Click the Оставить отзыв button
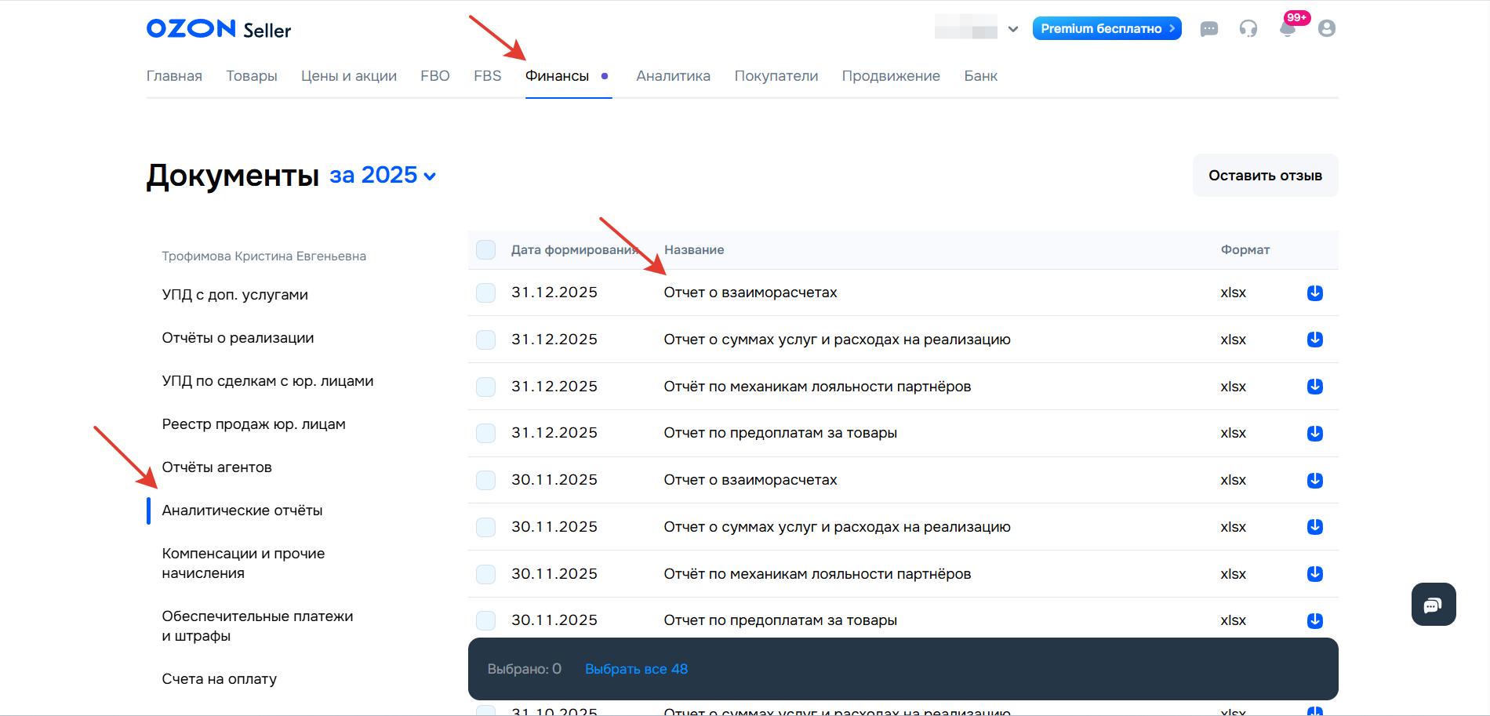Viewport: 1490px width, 716px height. (1264, 176)
